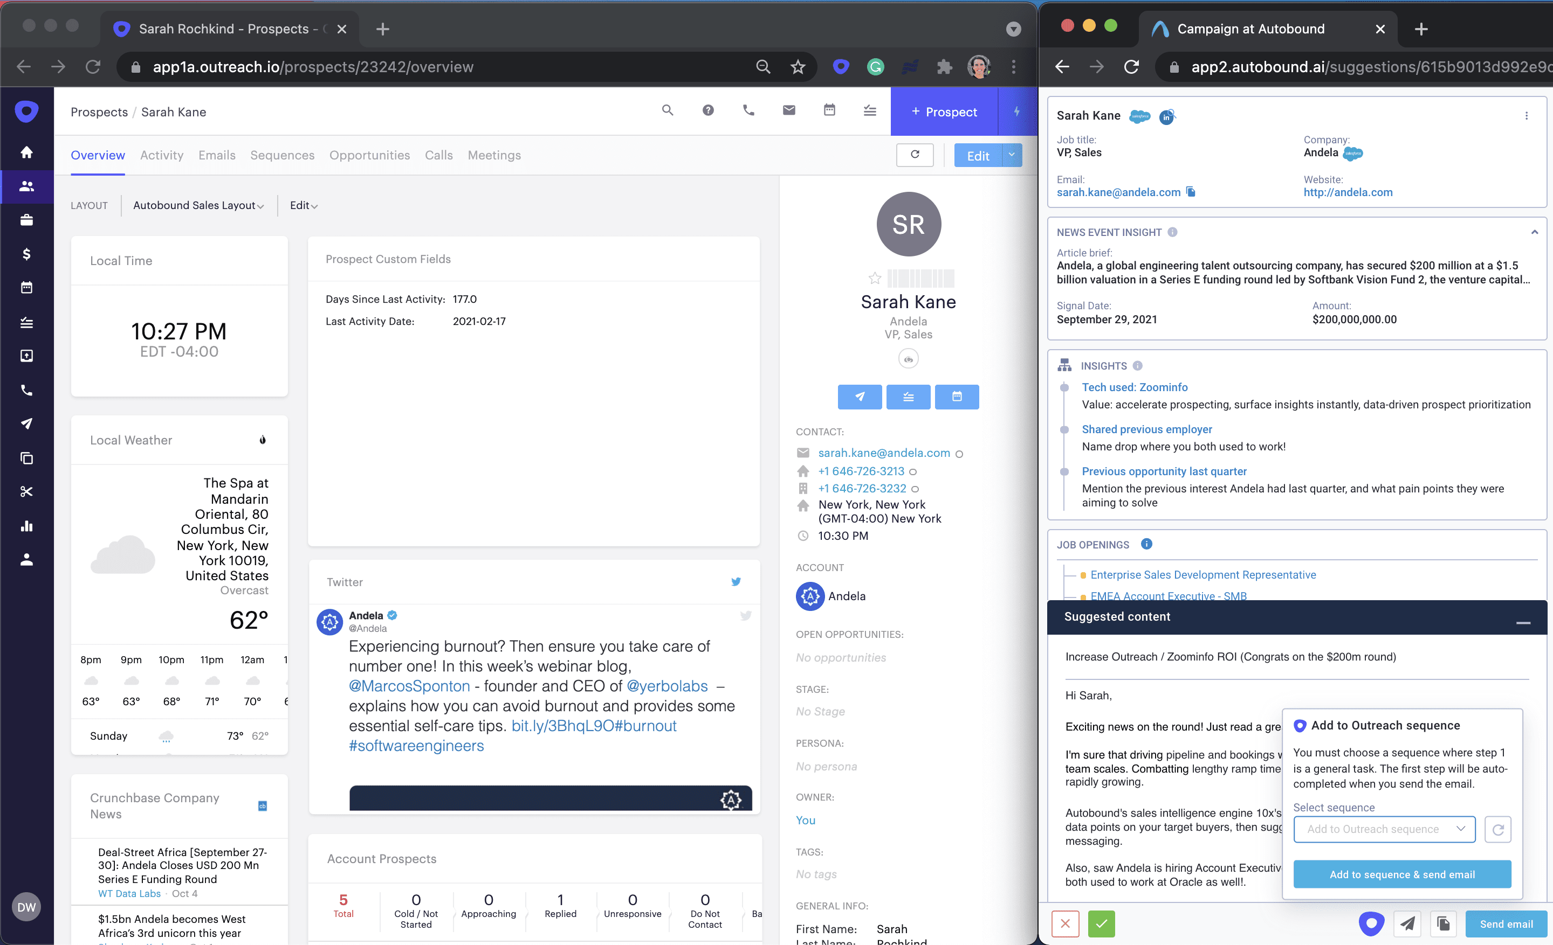Click the phone icon in Outreach header
1553x945 pixels.
[748, 111]
